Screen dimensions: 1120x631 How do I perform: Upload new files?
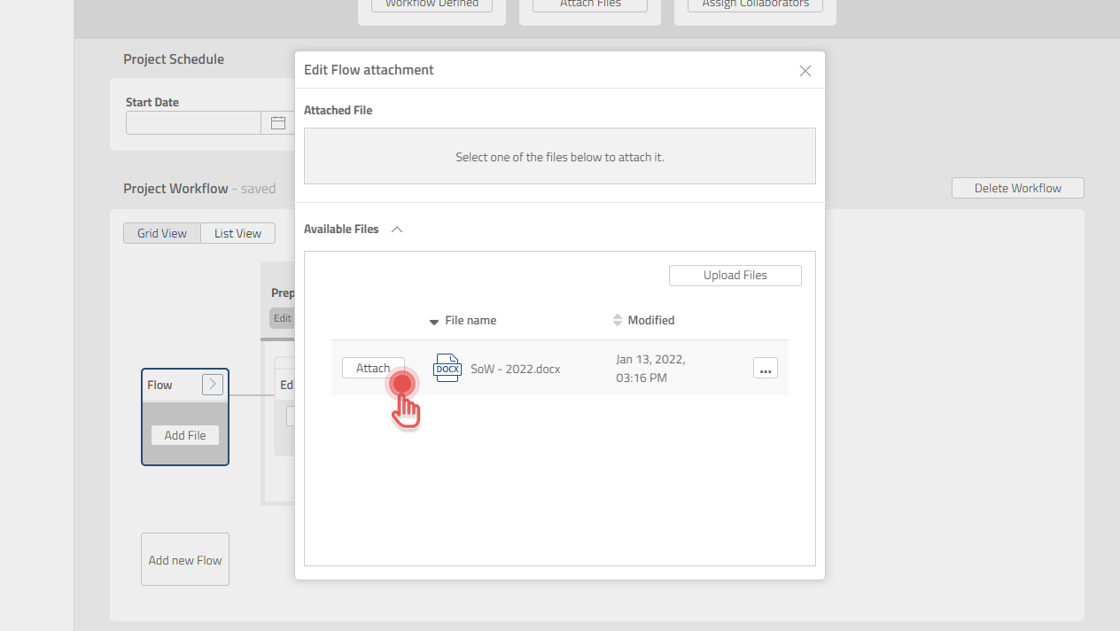click(x=735, y=275)
